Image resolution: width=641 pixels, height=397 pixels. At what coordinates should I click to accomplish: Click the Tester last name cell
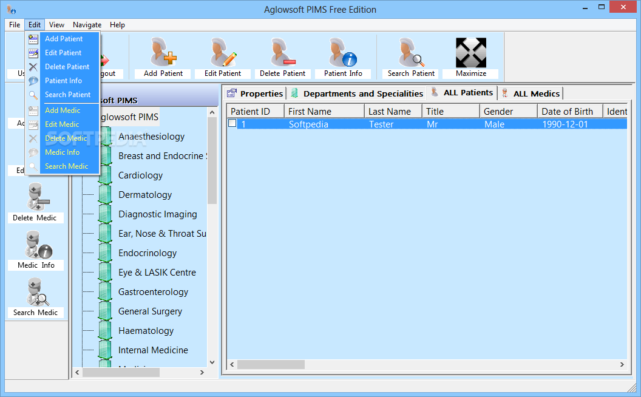coord(381,124)
